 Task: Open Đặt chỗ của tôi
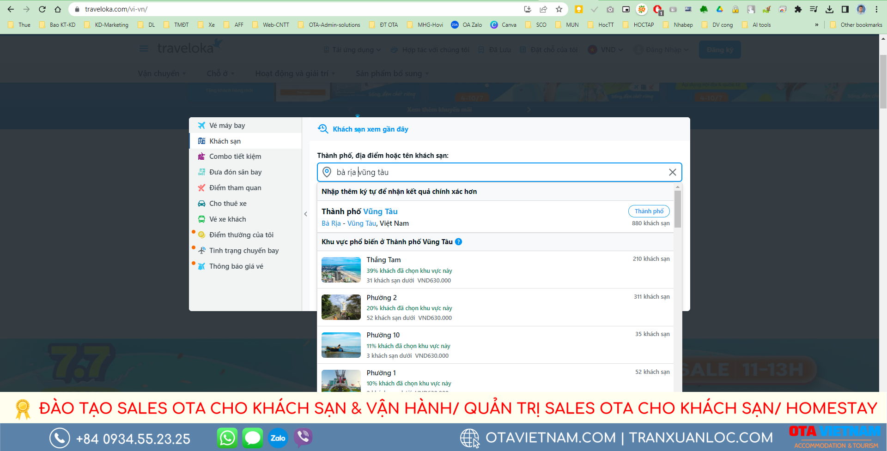548,50
